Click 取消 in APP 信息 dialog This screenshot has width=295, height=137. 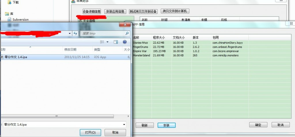[x=281, y=125]
